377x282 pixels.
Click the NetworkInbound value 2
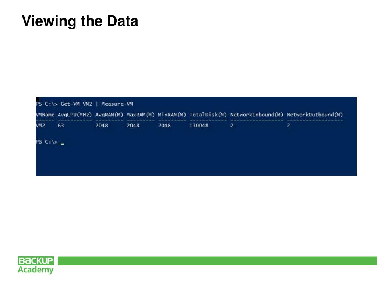(x=232, y=126)
